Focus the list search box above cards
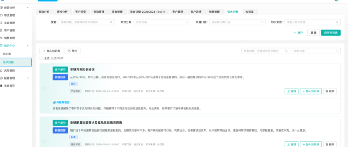 point(266,51)
